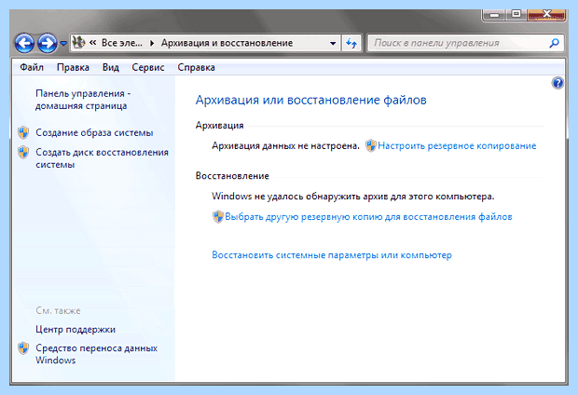Open the Файл menu
The width and height of the screenshot is (578, 395).
[32, 67]
